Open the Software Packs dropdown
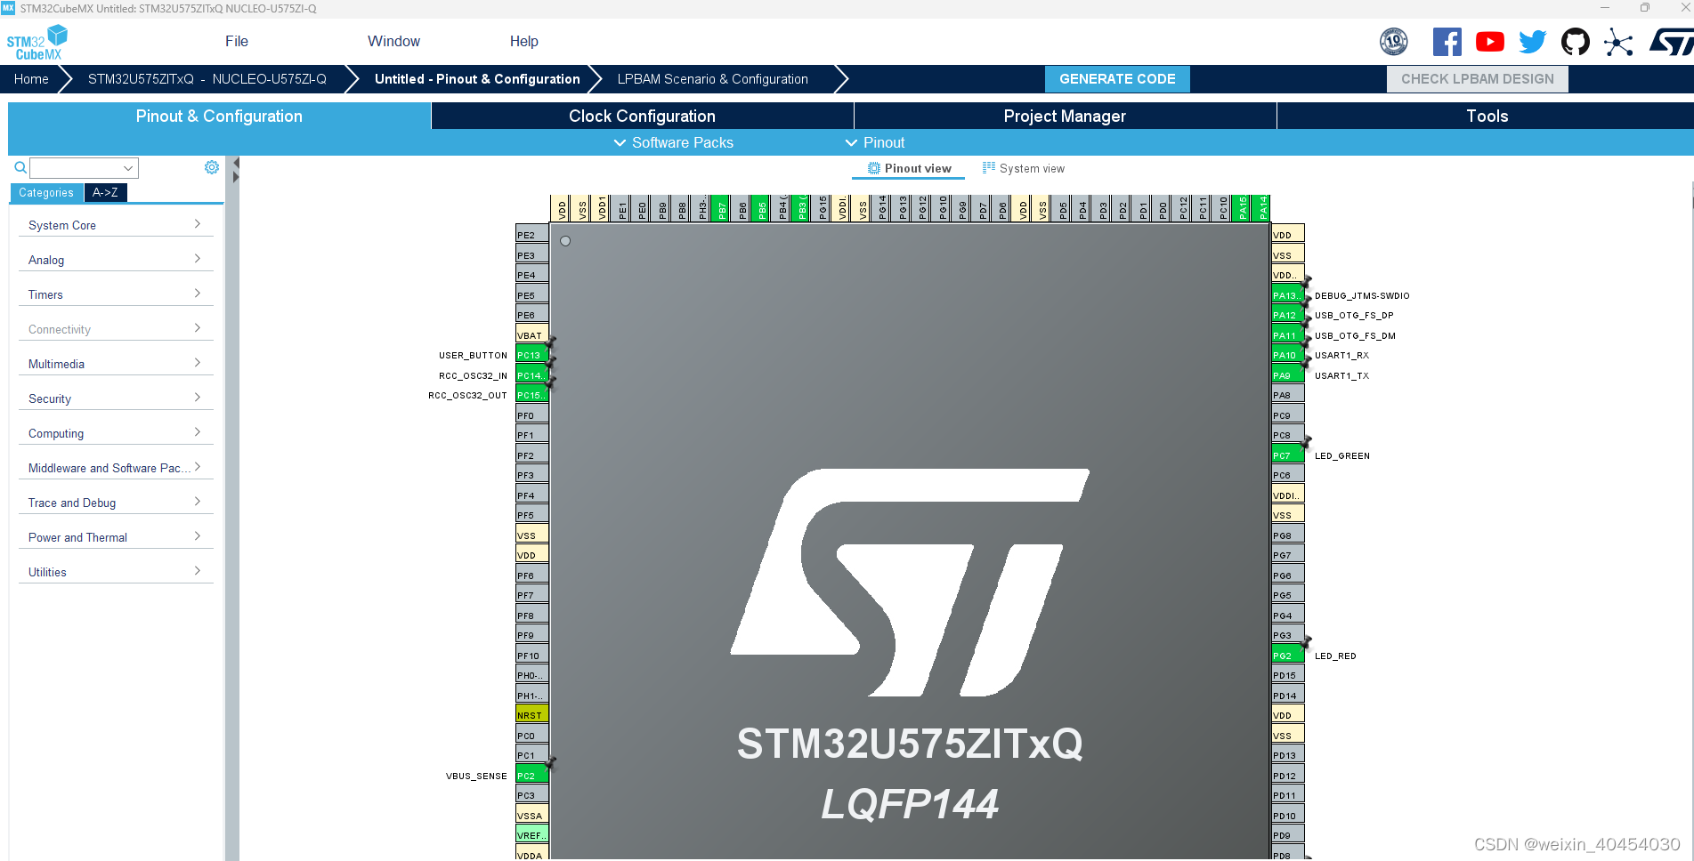 pyautogui.click(x=674, y=142)
